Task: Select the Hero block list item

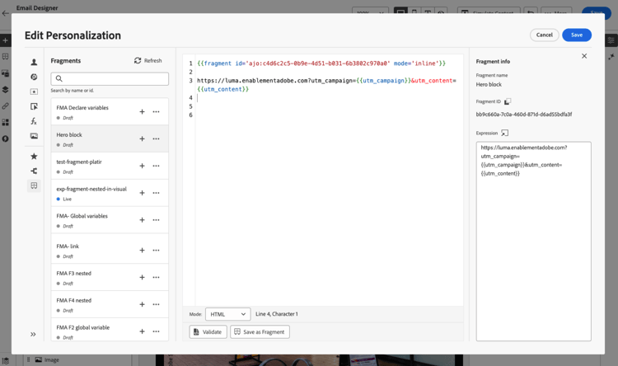Action: pyautogui.click(x=110, y=138)
